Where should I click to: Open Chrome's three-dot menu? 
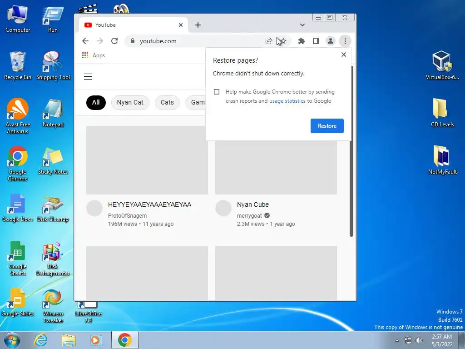pos(345,41)
